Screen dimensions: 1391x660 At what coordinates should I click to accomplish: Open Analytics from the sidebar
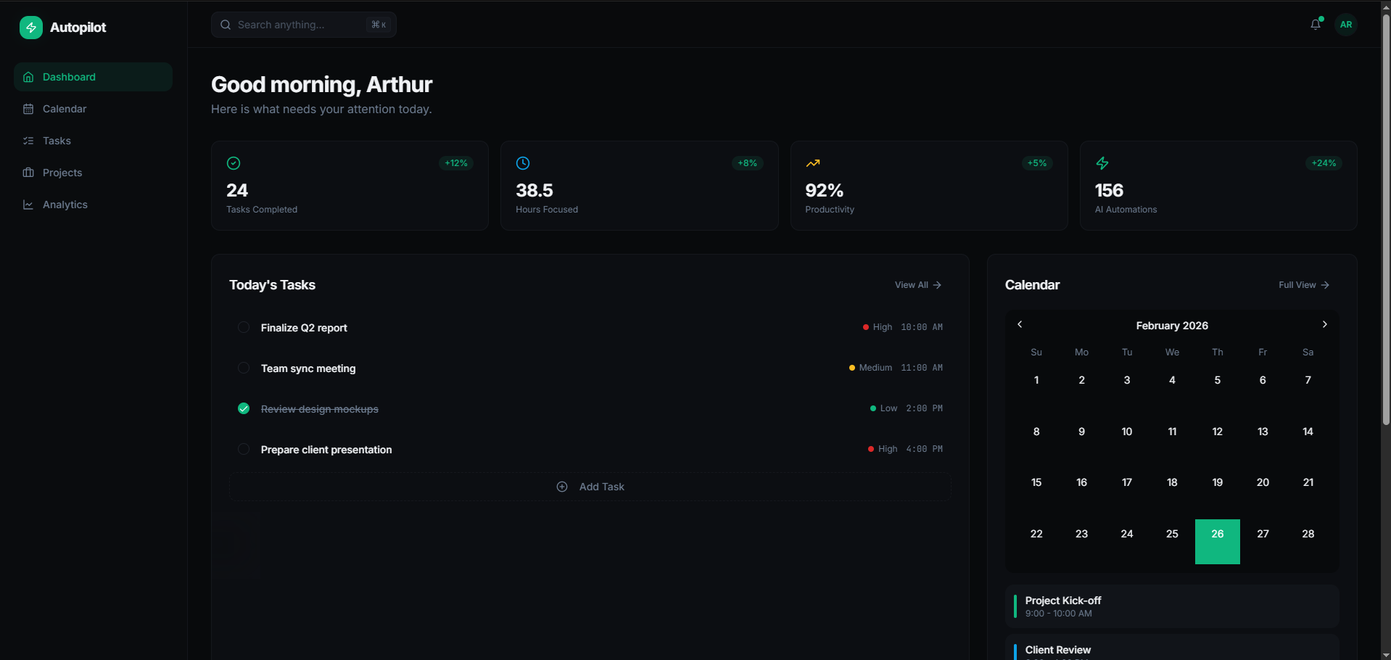coord(65,205)
